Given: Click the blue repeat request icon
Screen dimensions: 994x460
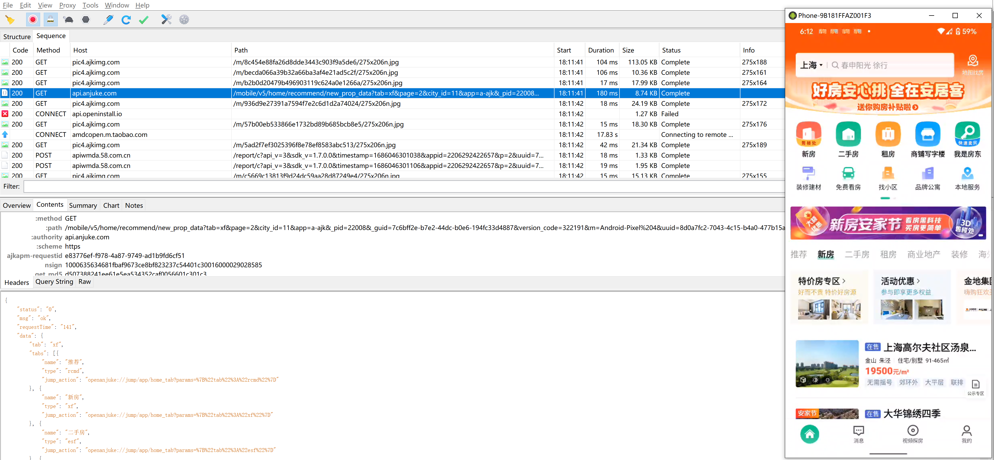Looking at the screenshot, I should (126, 20).
